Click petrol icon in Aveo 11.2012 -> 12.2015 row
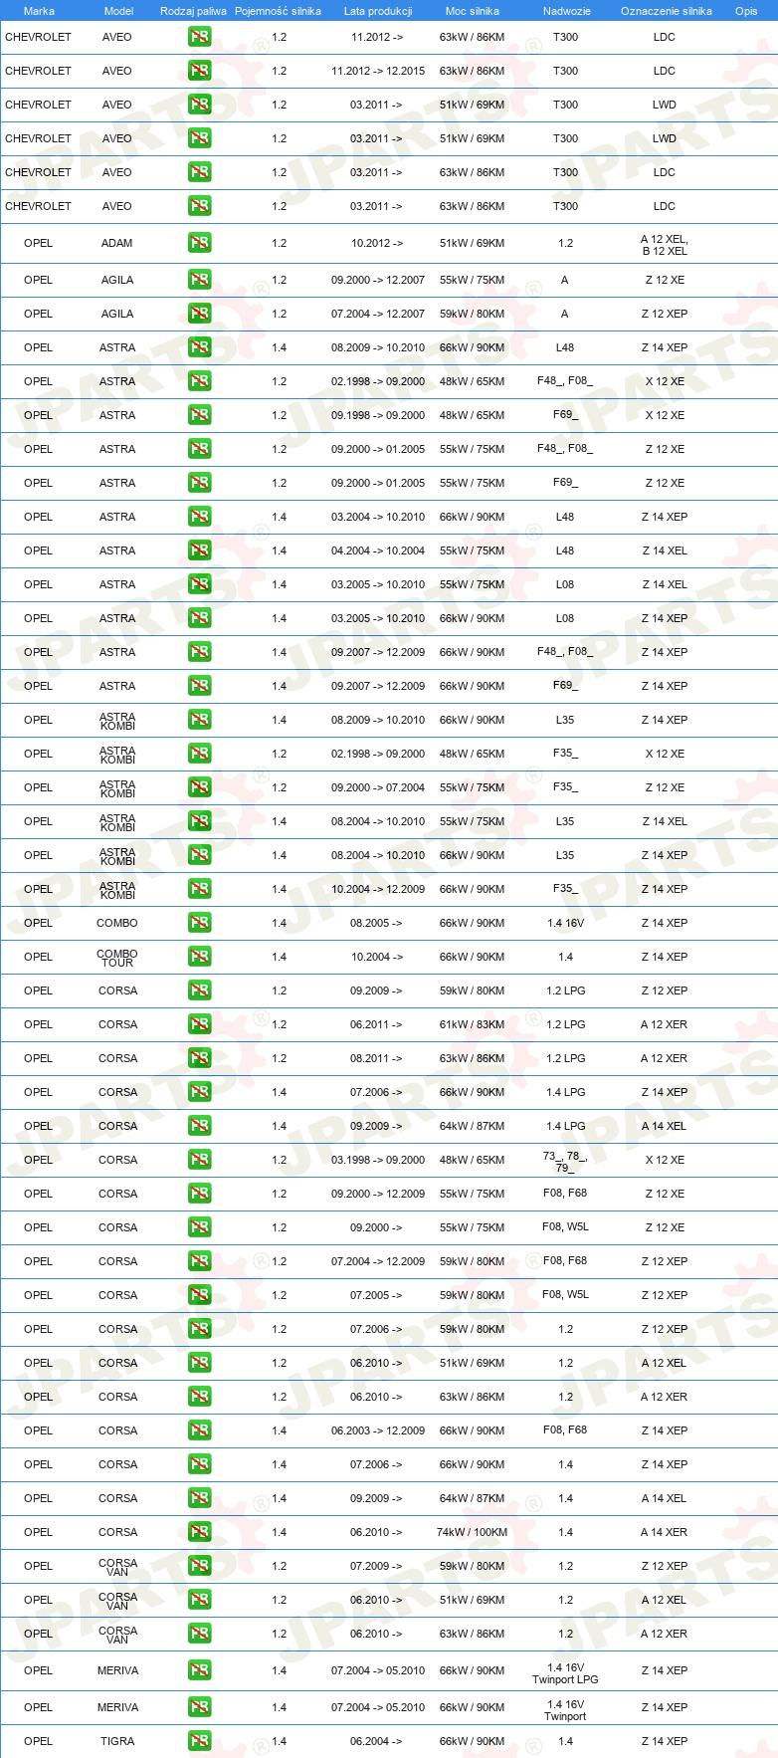Image resolution: width=778 pixels, height=1758 pixels. pos(200,71)
